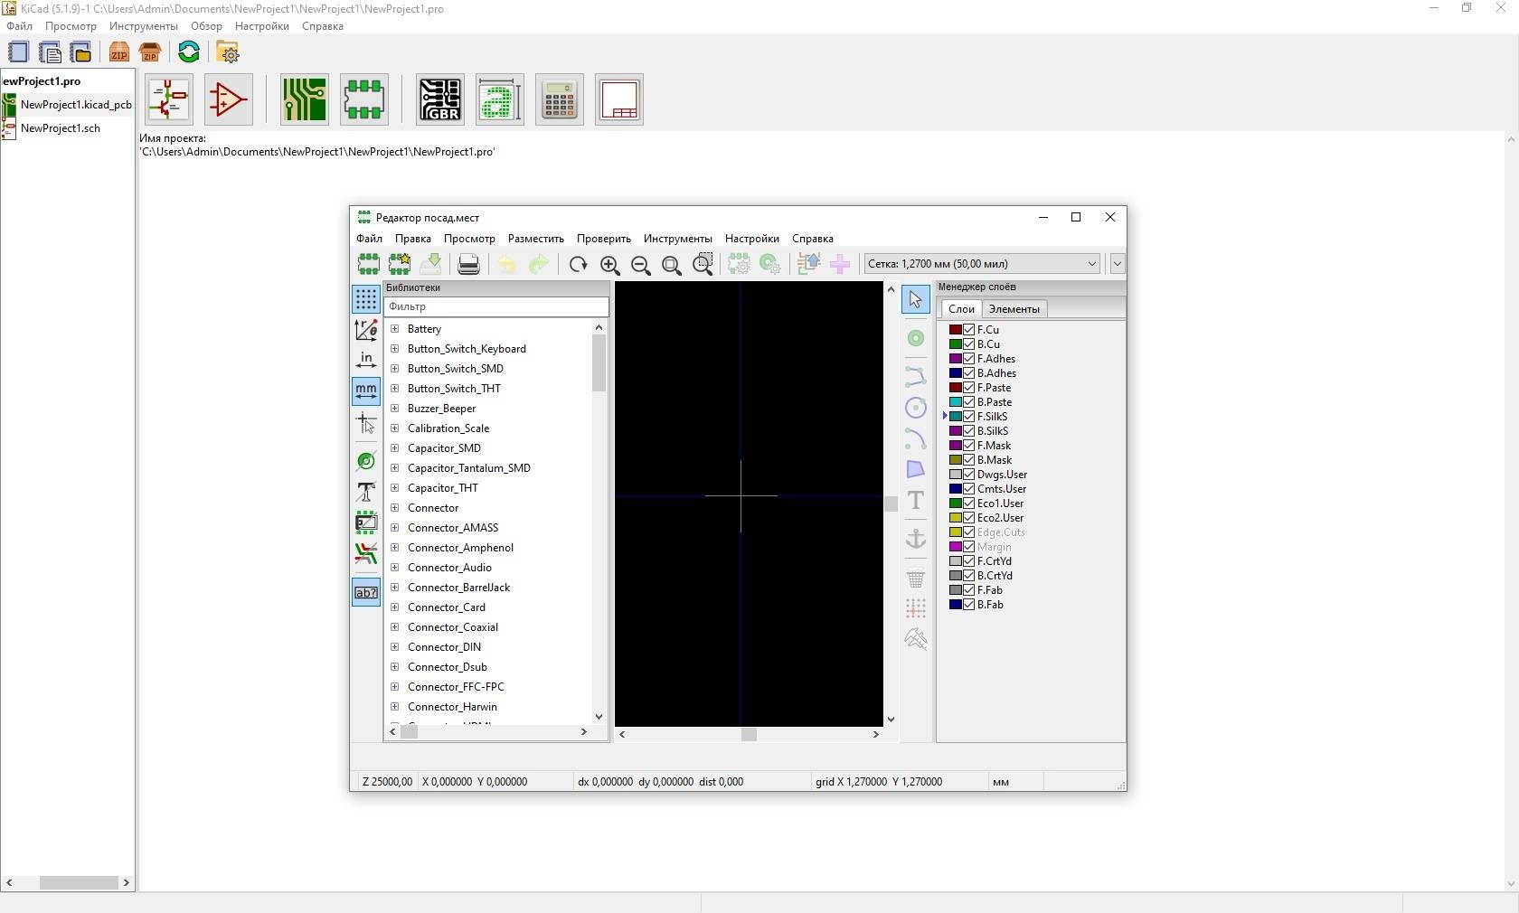The width and height of the screenshot is (1519, 913).
Task: Toggle the B.Mask layer checkbox
Action: 968,460
